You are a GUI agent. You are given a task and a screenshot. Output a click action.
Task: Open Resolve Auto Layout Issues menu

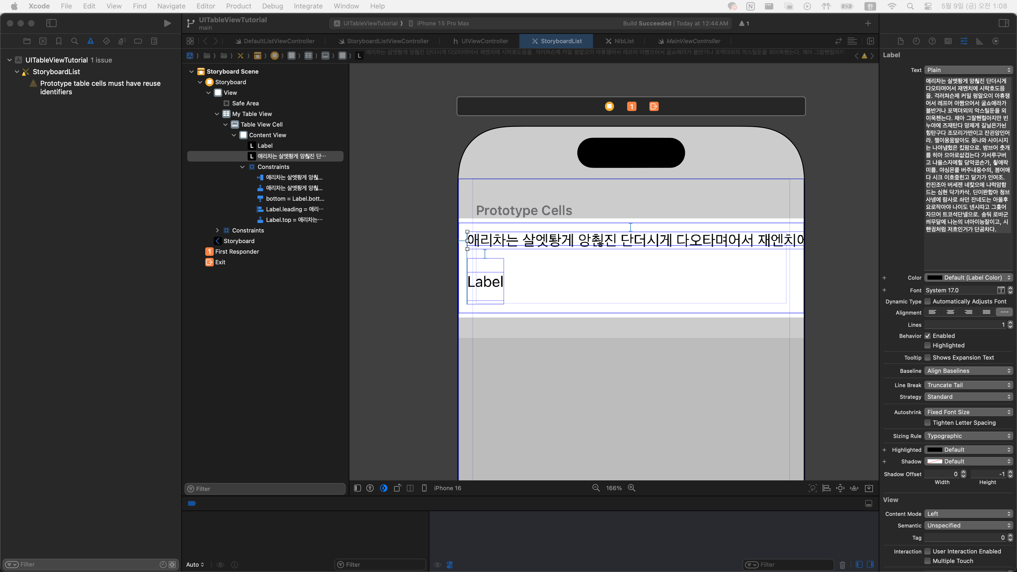[x=854, y=488]
